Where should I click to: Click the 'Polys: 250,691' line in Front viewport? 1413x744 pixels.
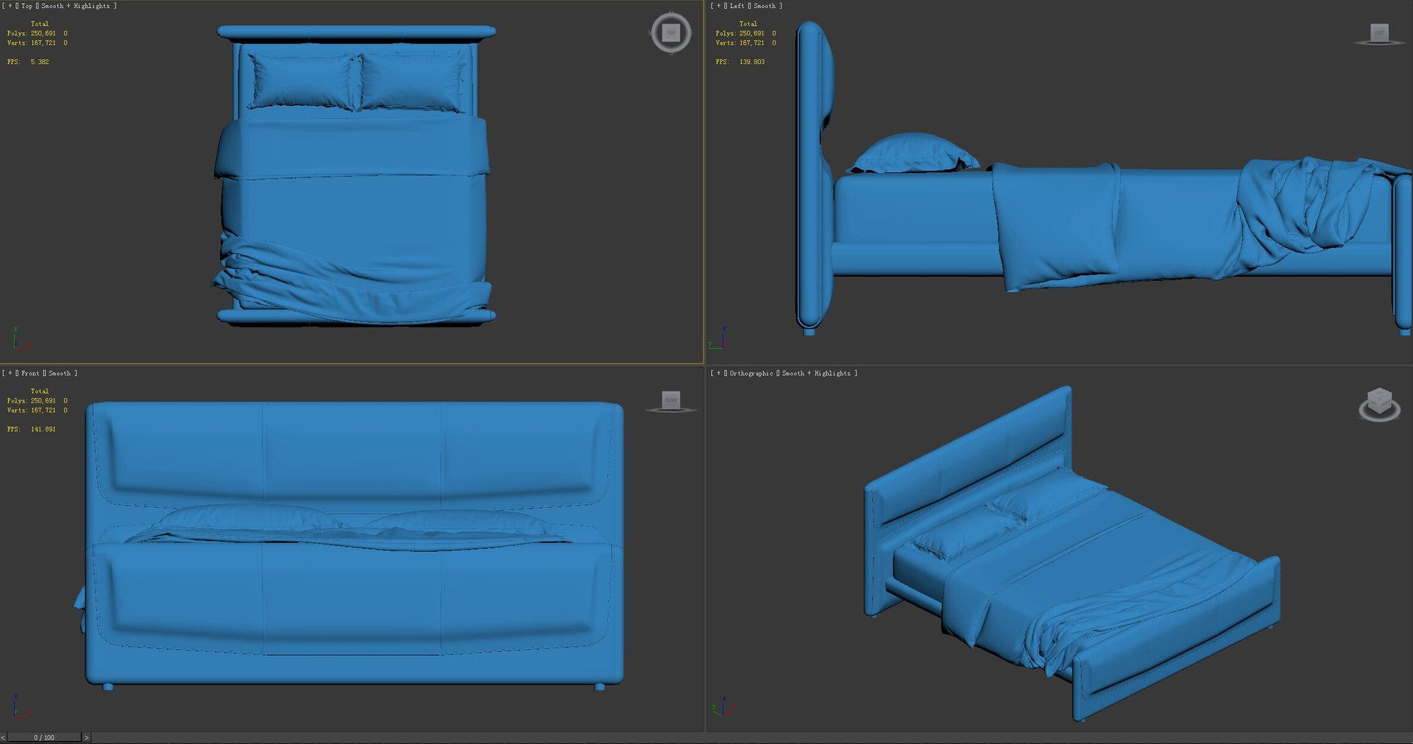tap(37, 400)
